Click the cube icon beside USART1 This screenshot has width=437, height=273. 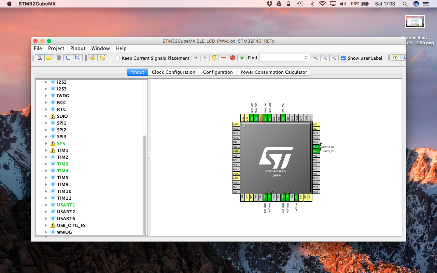(x=53, y=205)
